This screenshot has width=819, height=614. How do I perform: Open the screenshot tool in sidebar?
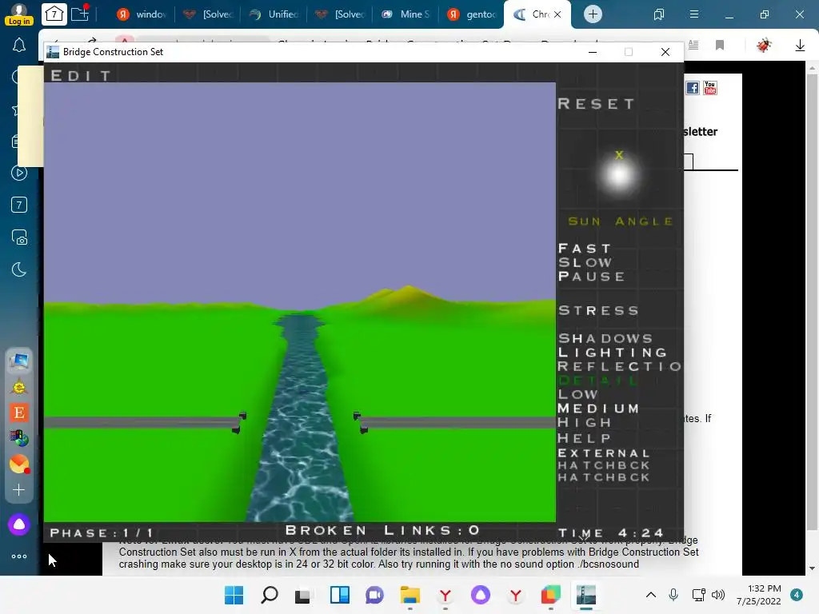(19, 237)
